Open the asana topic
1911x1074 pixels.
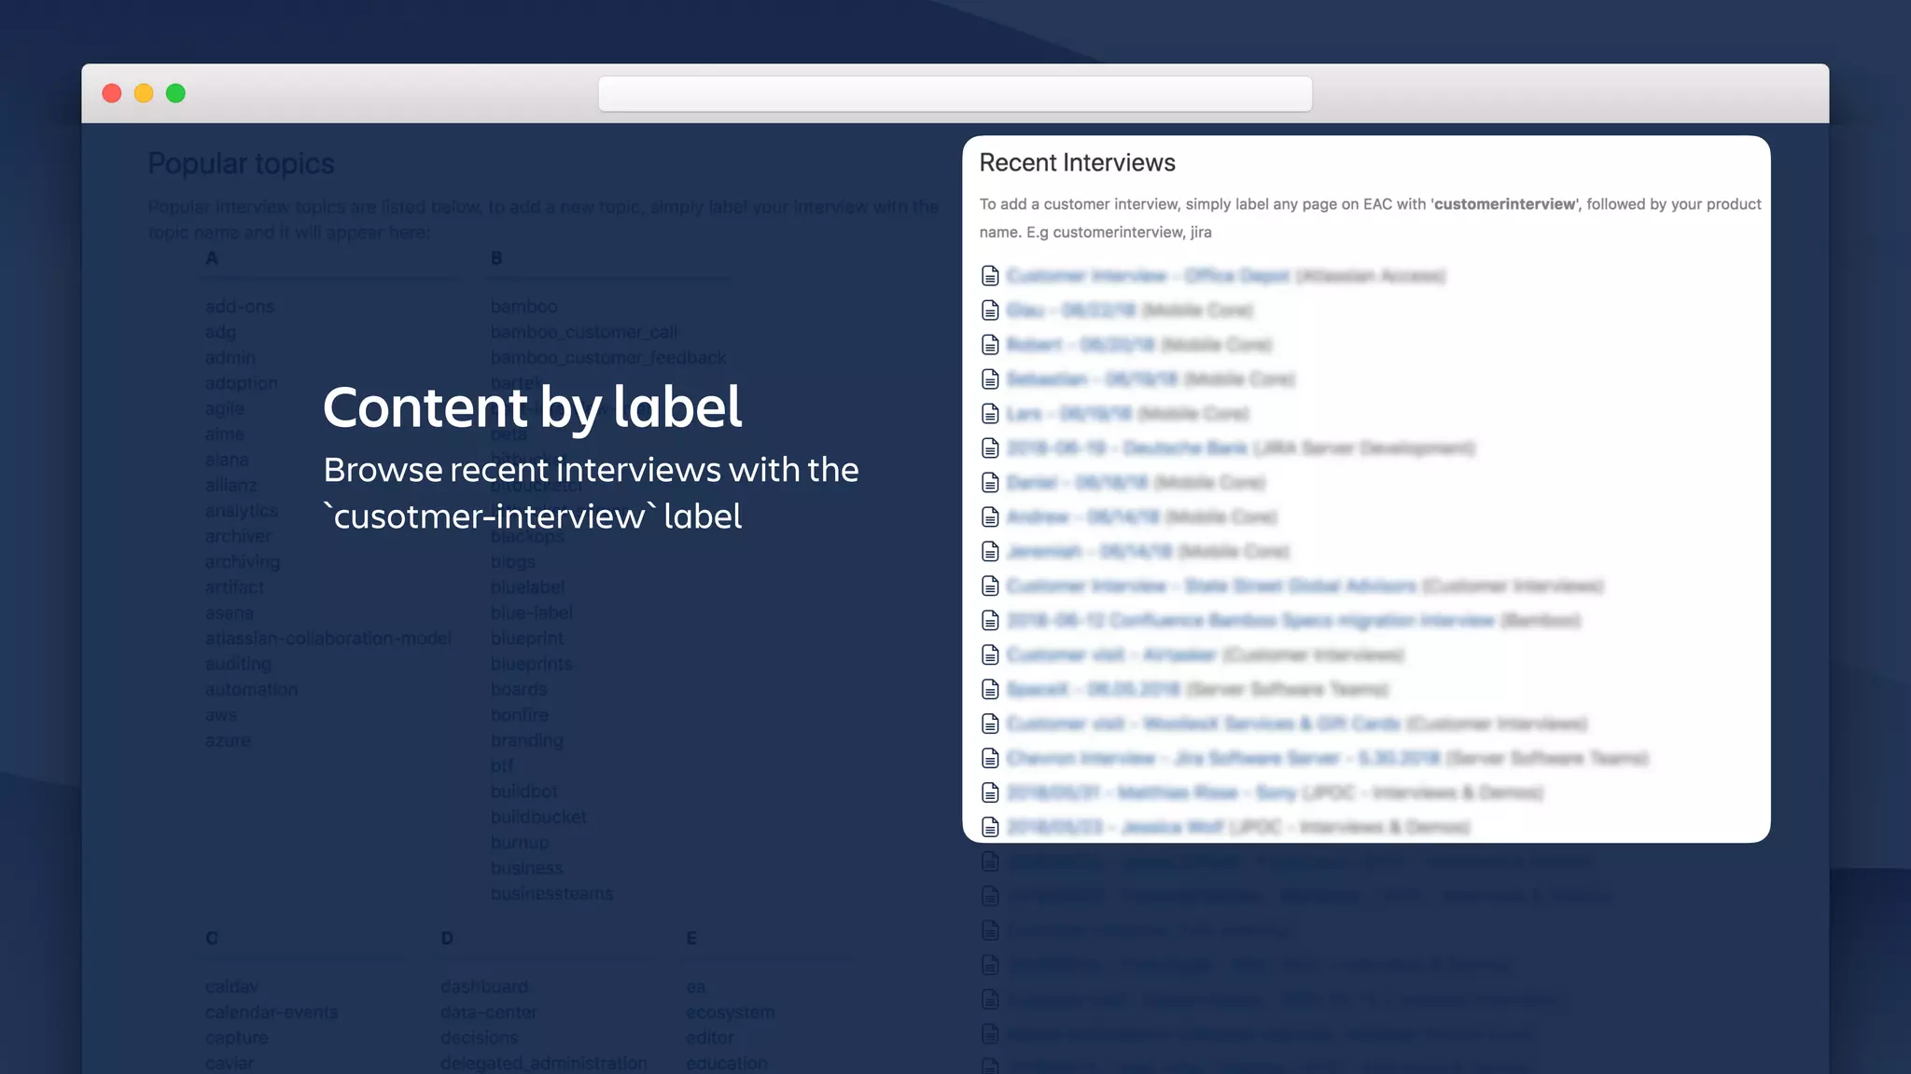coord(230,613)
